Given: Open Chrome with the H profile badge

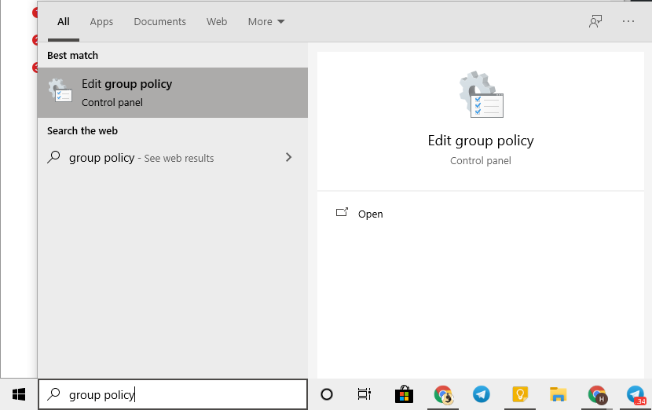Looking at the screenshot, I should 597,394.
